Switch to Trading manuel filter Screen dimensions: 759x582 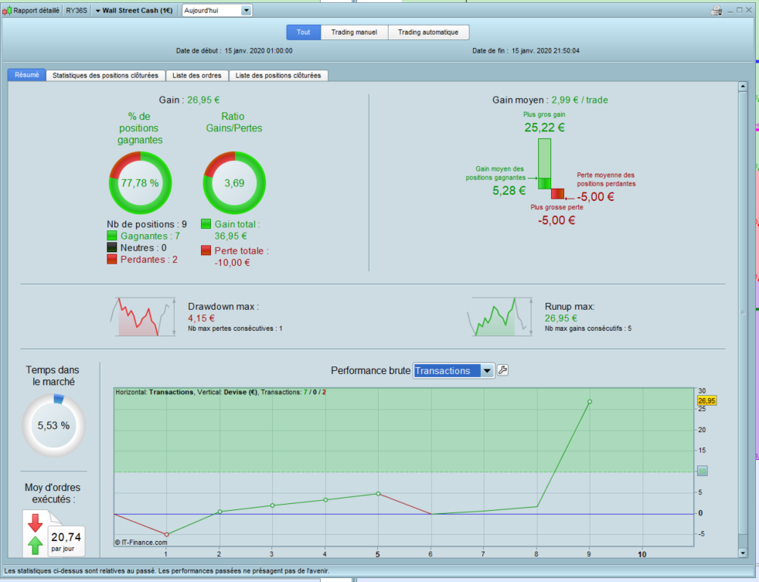coord(354,32)
